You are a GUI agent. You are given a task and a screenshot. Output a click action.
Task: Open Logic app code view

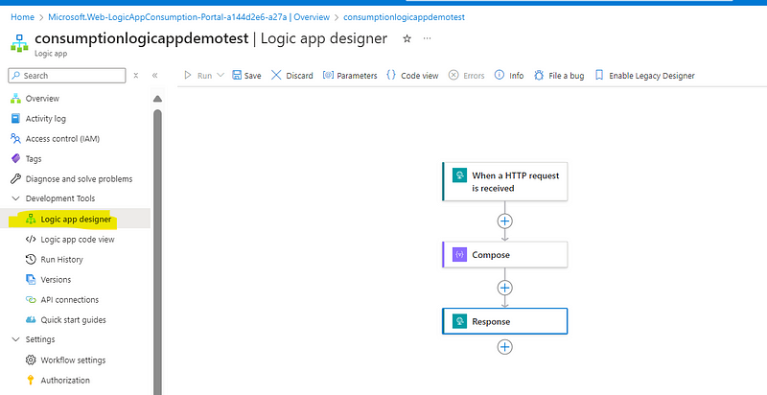76,239
